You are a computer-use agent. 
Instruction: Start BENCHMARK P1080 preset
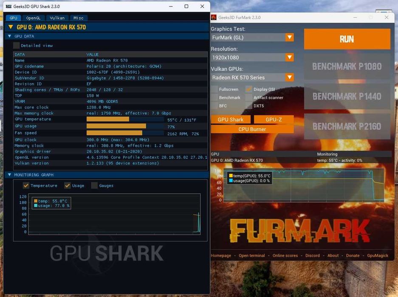coord(347,67)
